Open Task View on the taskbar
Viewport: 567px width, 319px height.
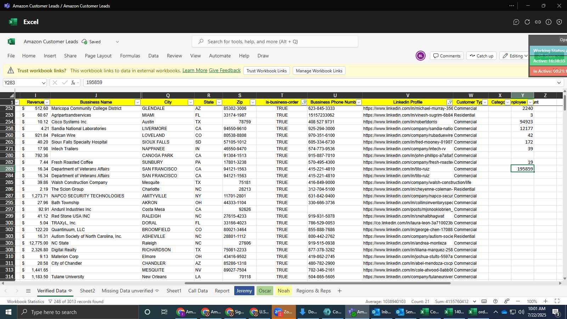coord(164,312)
